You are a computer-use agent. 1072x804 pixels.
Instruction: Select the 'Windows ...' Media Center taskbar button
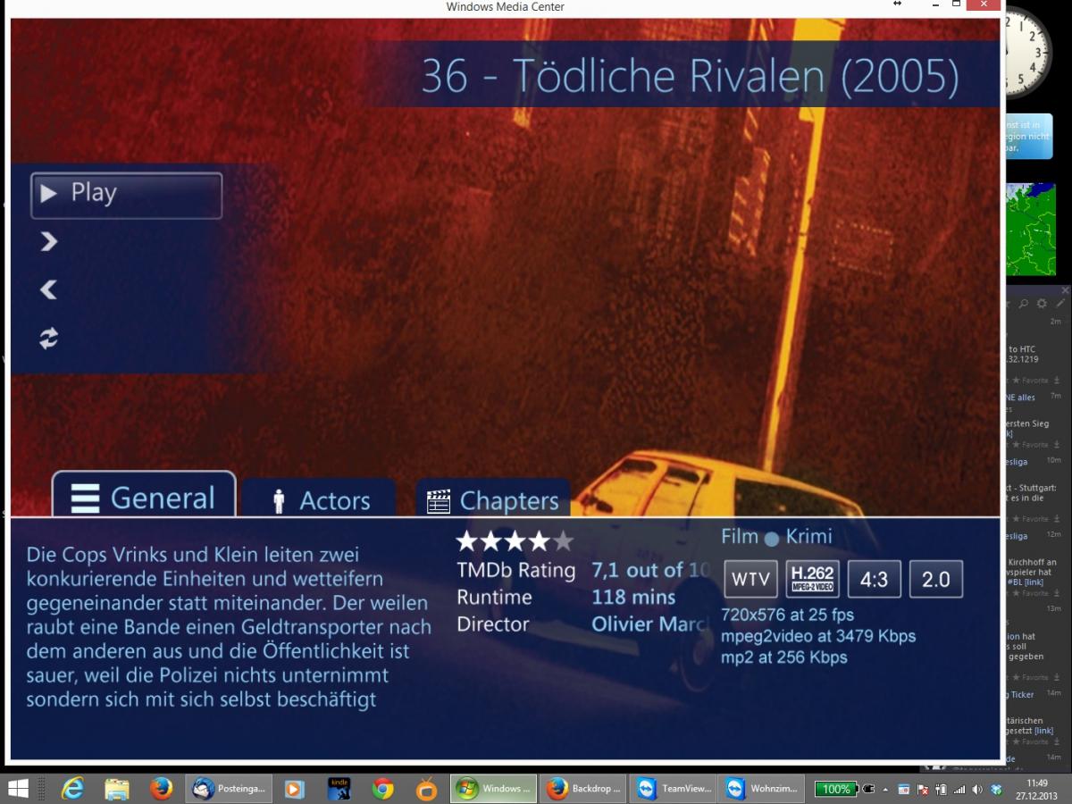(x=493, y=789)
